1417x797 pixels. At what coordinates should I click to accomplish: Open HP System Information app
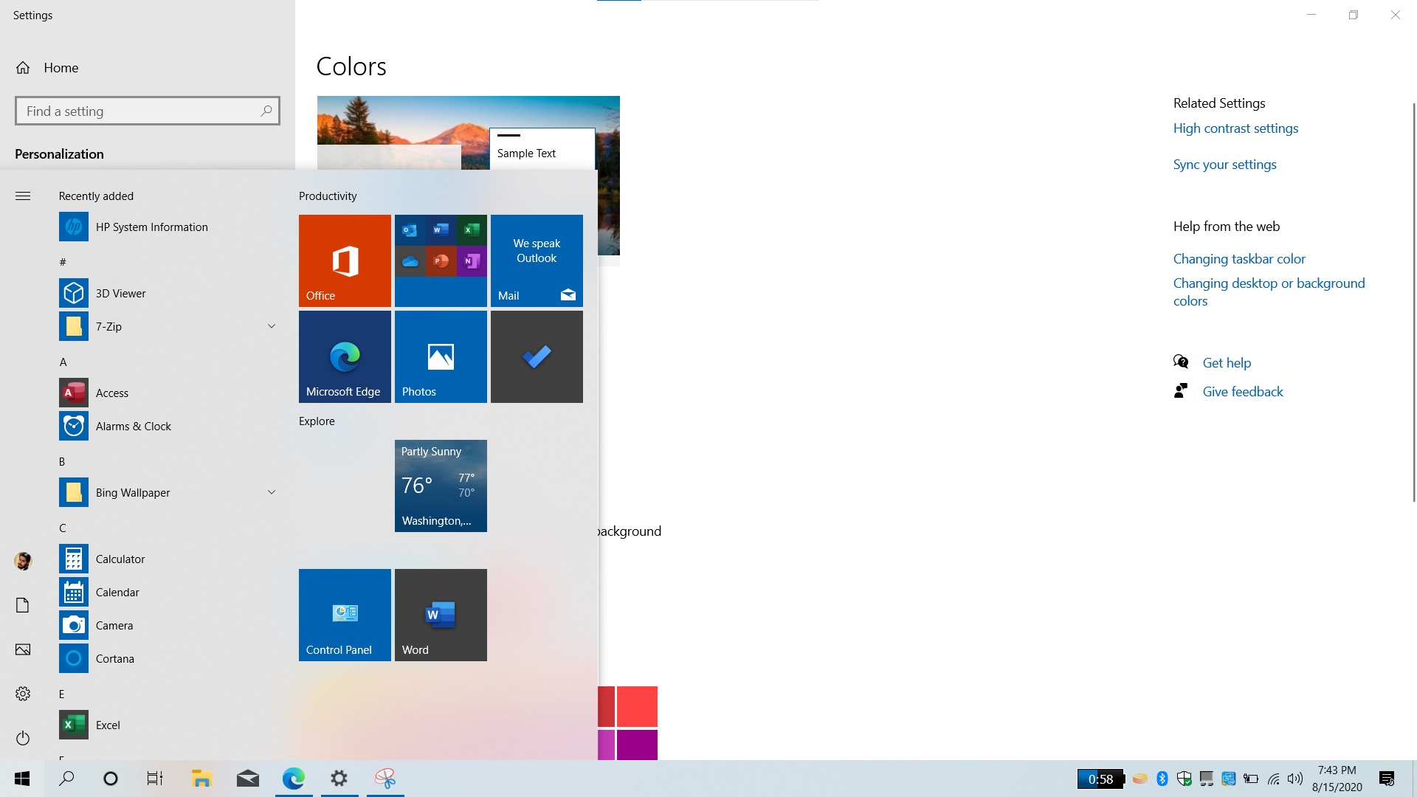pyautogui.click(x=170, y=227)
